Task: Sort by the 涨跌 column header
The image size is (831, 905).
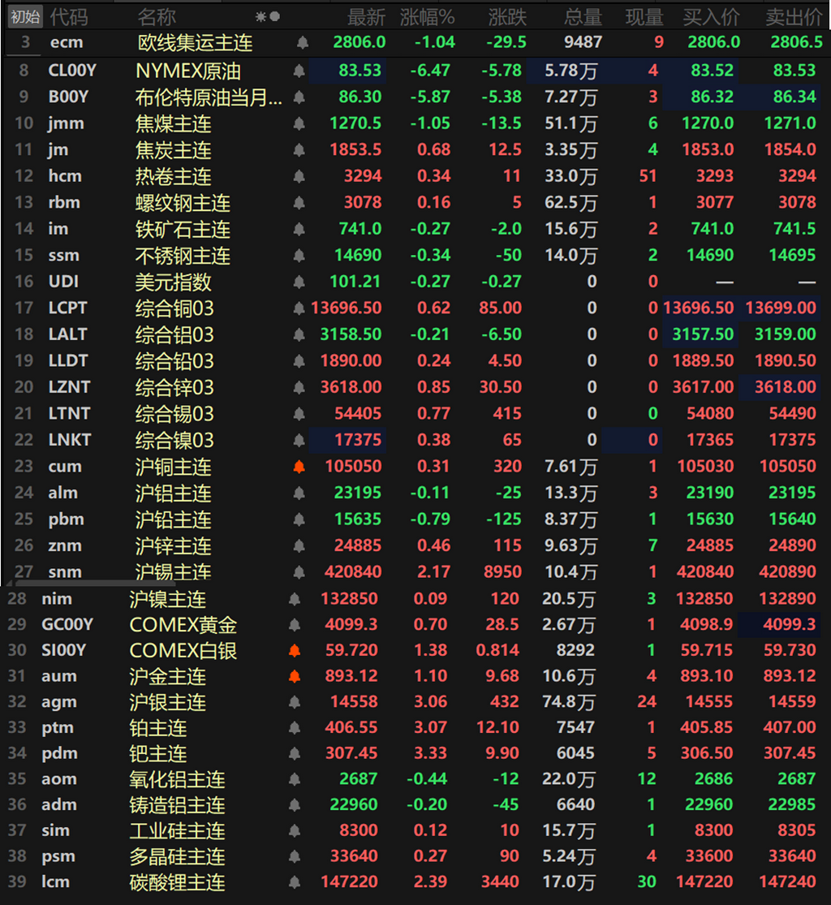Action: (x=506, y=17)
